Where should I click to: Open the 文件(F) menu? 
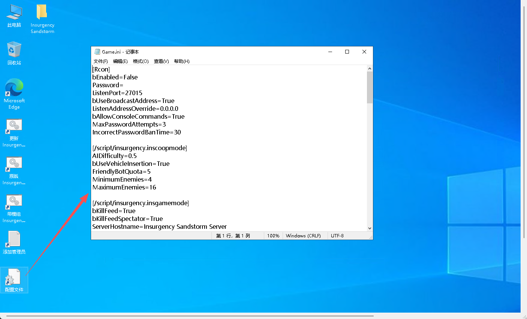(x=100, y=61)
